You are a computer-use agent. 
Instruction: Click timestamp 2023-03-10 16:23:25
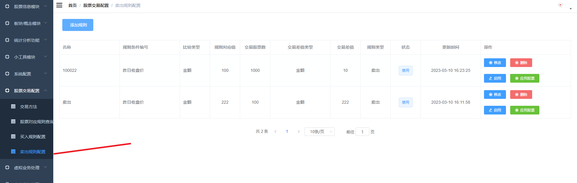[x=451, y=70]
